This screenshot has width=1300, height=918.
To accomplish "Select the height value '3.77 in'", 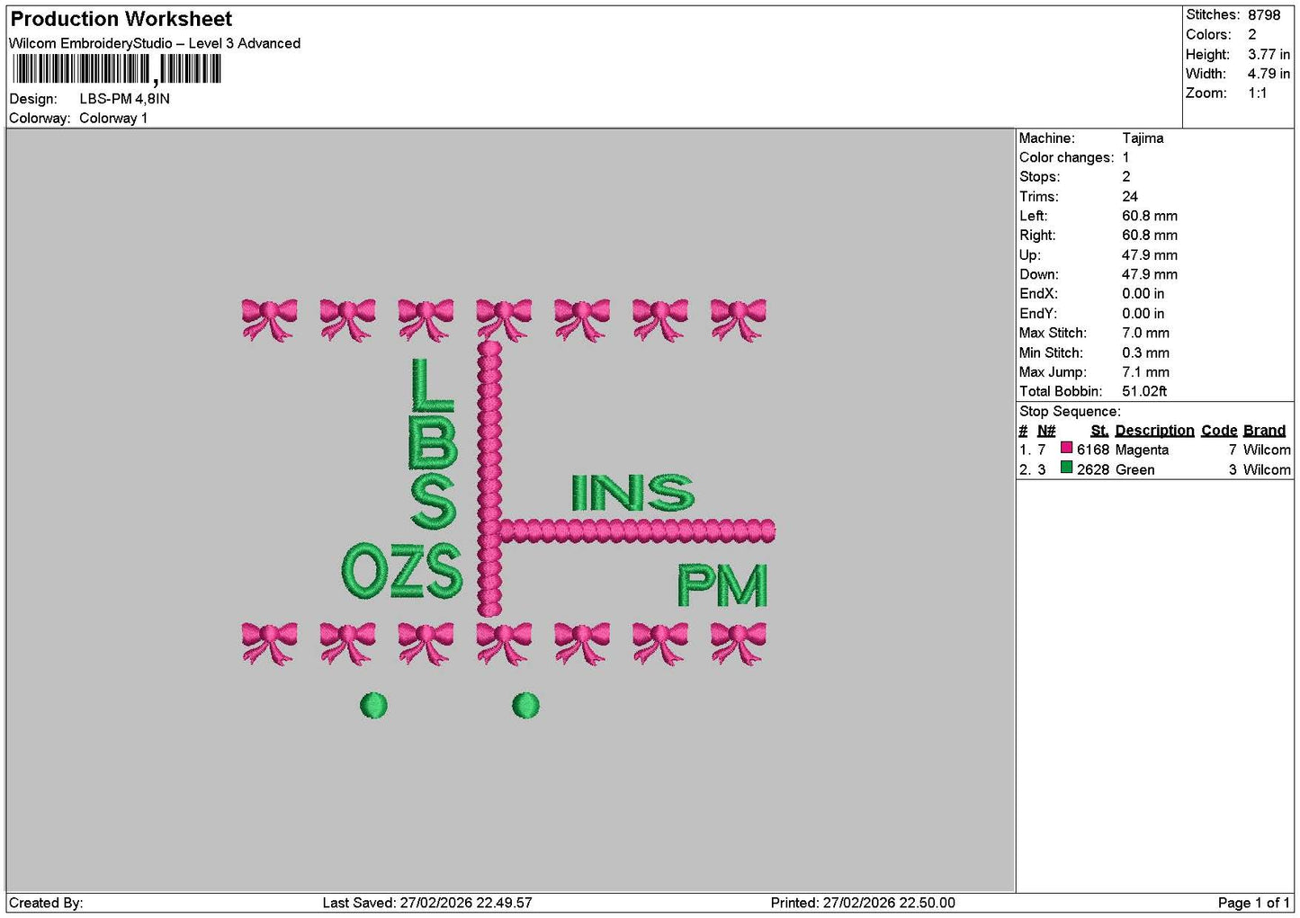I will tap(1269, 54).
